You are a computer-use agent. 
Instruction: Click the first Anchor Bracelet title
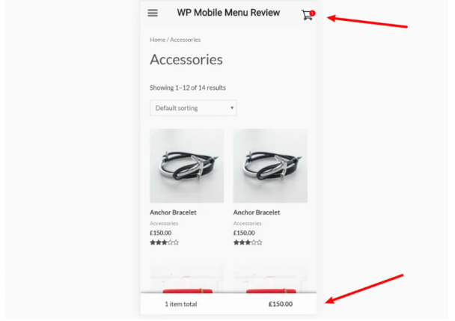tap(173, 213)
